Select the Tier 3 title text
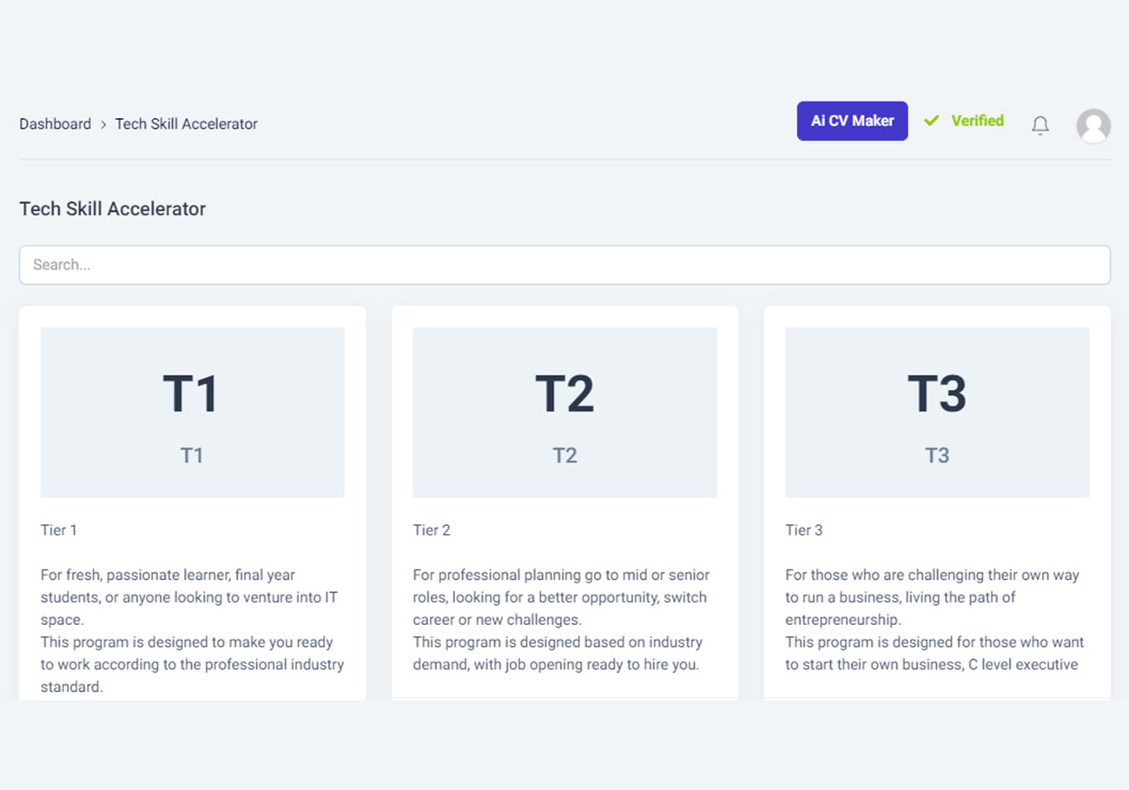1129x790 pixels. pyautogui.click(x=804, y=530)
